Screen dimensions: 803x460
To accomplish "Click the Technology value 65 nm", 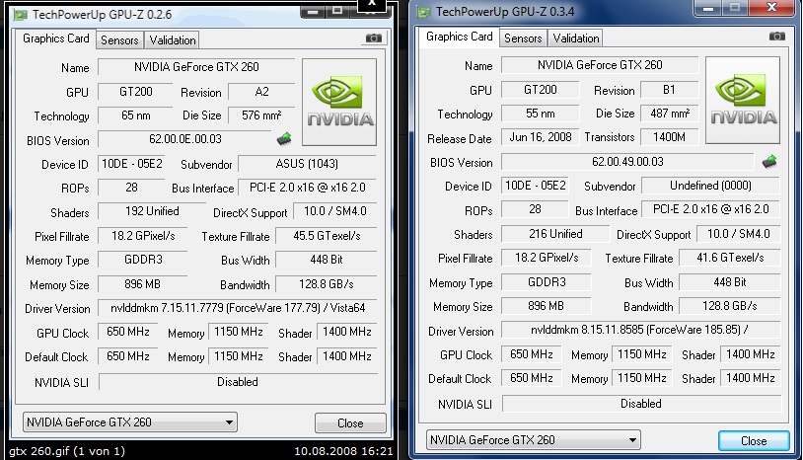I will [135, 115].
